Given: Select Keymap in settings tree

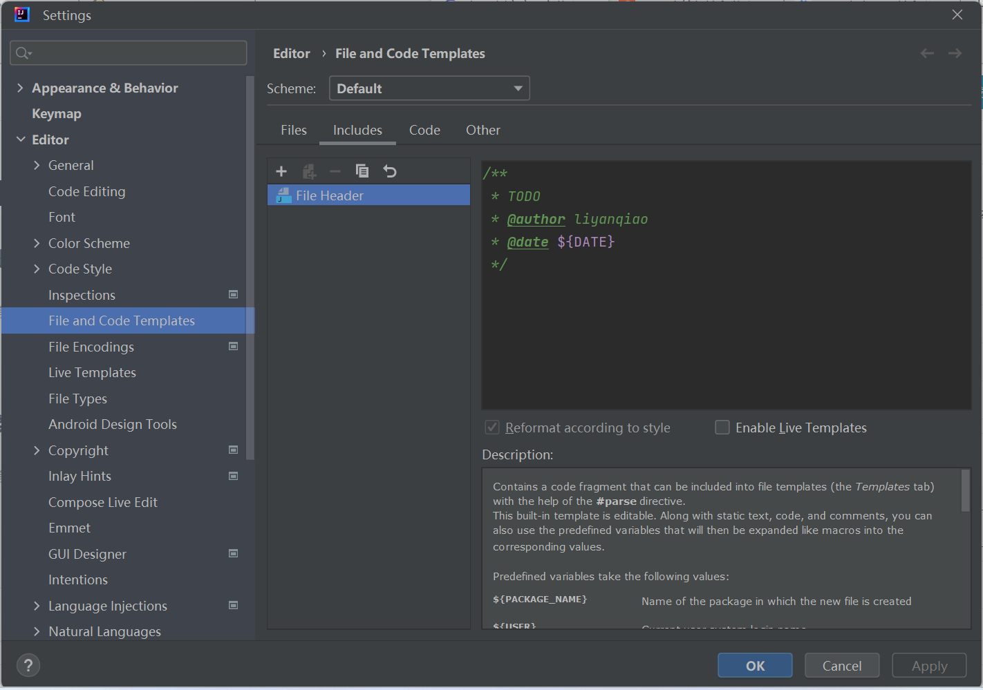Looking at the screenshot, I should pyautogui.click(x=57, y=113).
